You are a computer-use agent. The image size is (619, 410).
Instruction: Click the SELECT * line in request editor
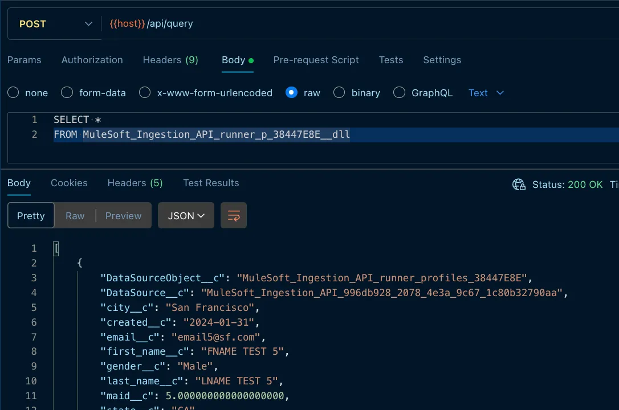coord(78,120)
